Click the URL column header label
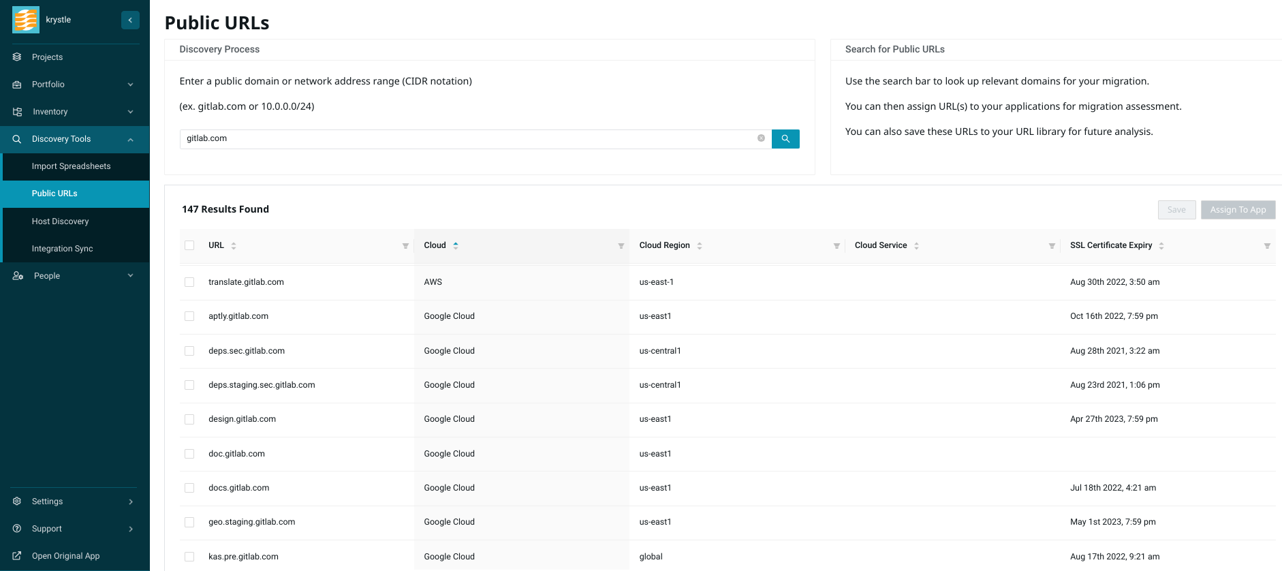Image resolution: width=1282 pixels, height=571 pixels. pyautogui.click(x=216, y=245)
